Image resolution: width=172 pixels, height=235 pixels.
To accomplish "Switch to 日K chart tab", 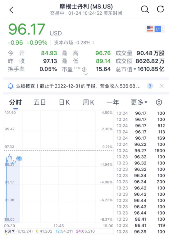I will coord(64,102).
